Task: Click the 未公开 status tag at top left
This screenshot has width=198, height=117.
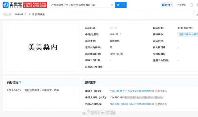Action: point(8,14)
